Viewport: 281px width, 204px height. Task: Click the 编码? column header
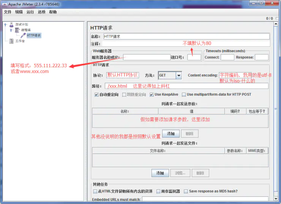235,111
